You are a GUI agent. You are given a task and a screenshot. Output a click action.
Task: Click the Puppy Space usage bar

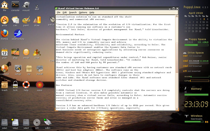pyautogui.click(x=196, y=45)
